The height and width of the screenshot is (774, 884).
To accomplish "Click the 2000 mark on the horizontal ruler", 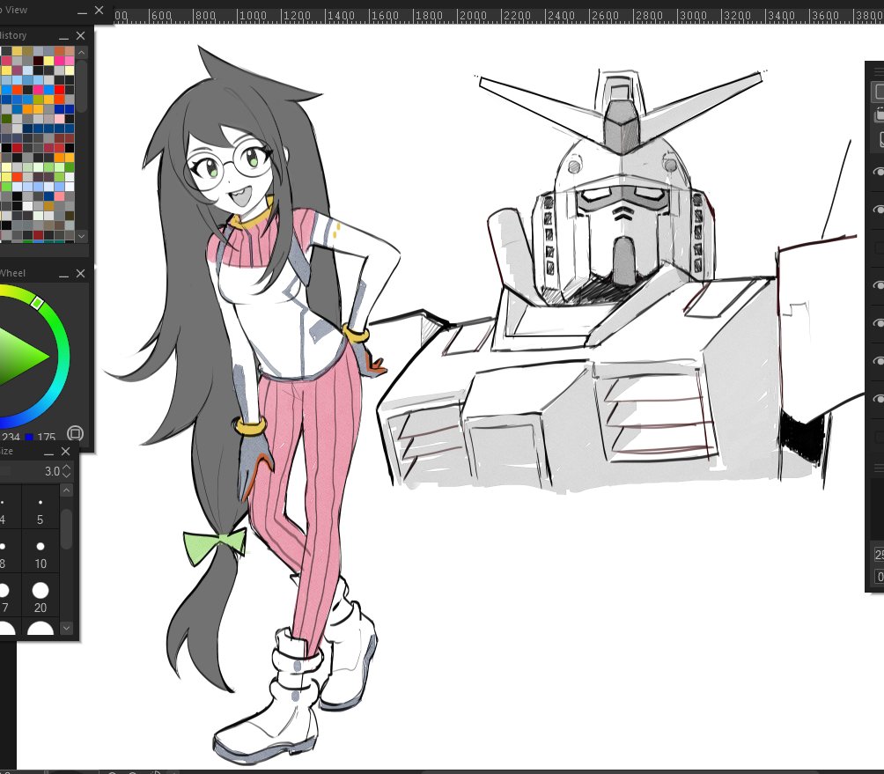I will (x=473, y=16).
